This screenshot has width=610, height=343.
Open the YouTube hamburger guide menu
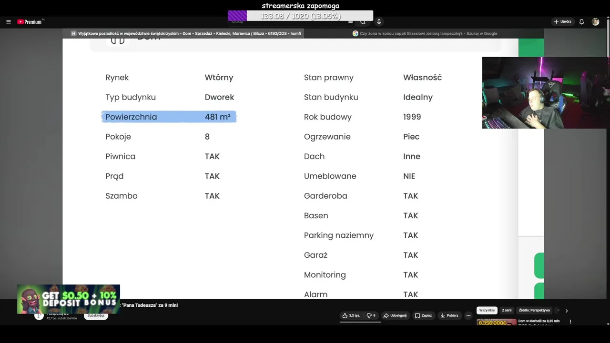click(x=8, y=22)
